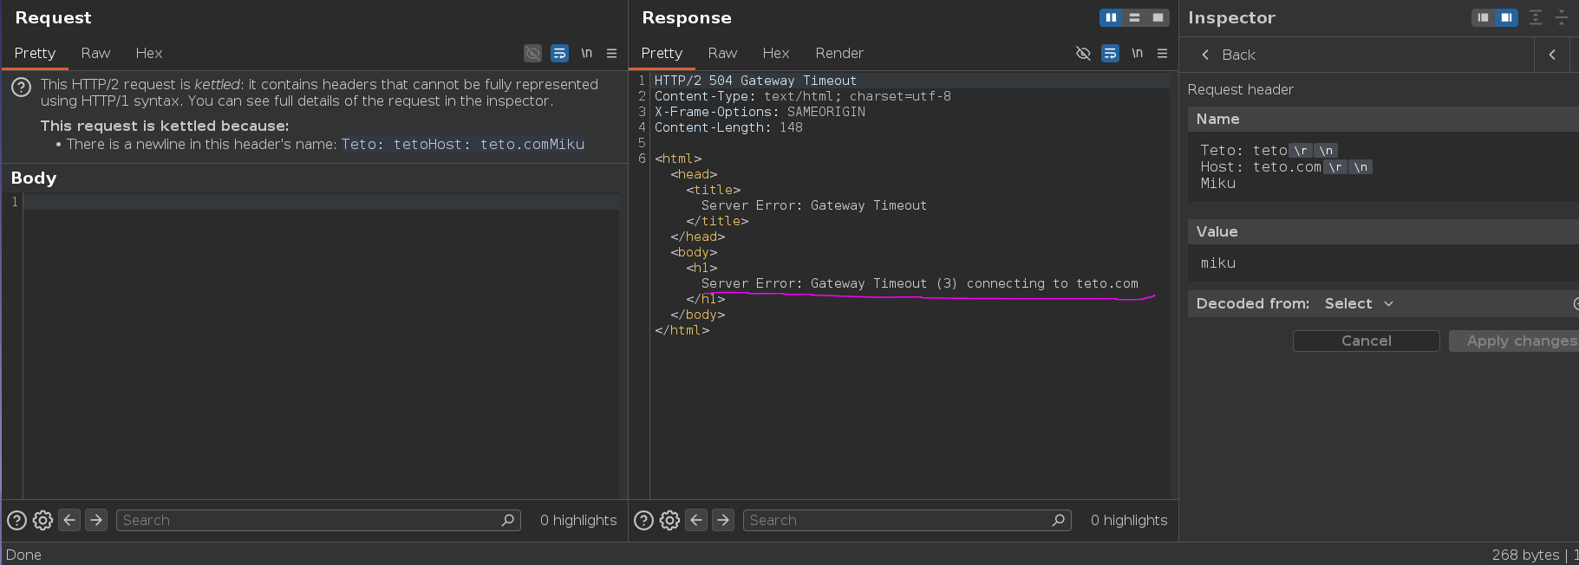The image size is (1579, 565).
Task: Go to previous match in Request pane
Action: (69, 520)
